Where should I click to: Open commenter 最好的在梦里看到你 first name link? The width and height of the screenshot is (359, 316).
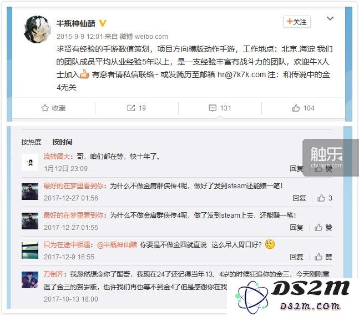coord(73,186)
